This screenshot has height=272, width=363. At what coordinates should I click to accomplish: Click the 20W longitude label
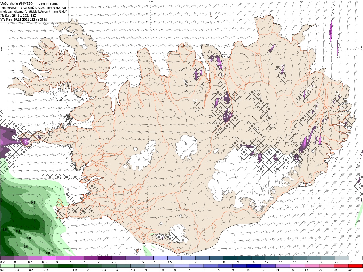[151, 1]
